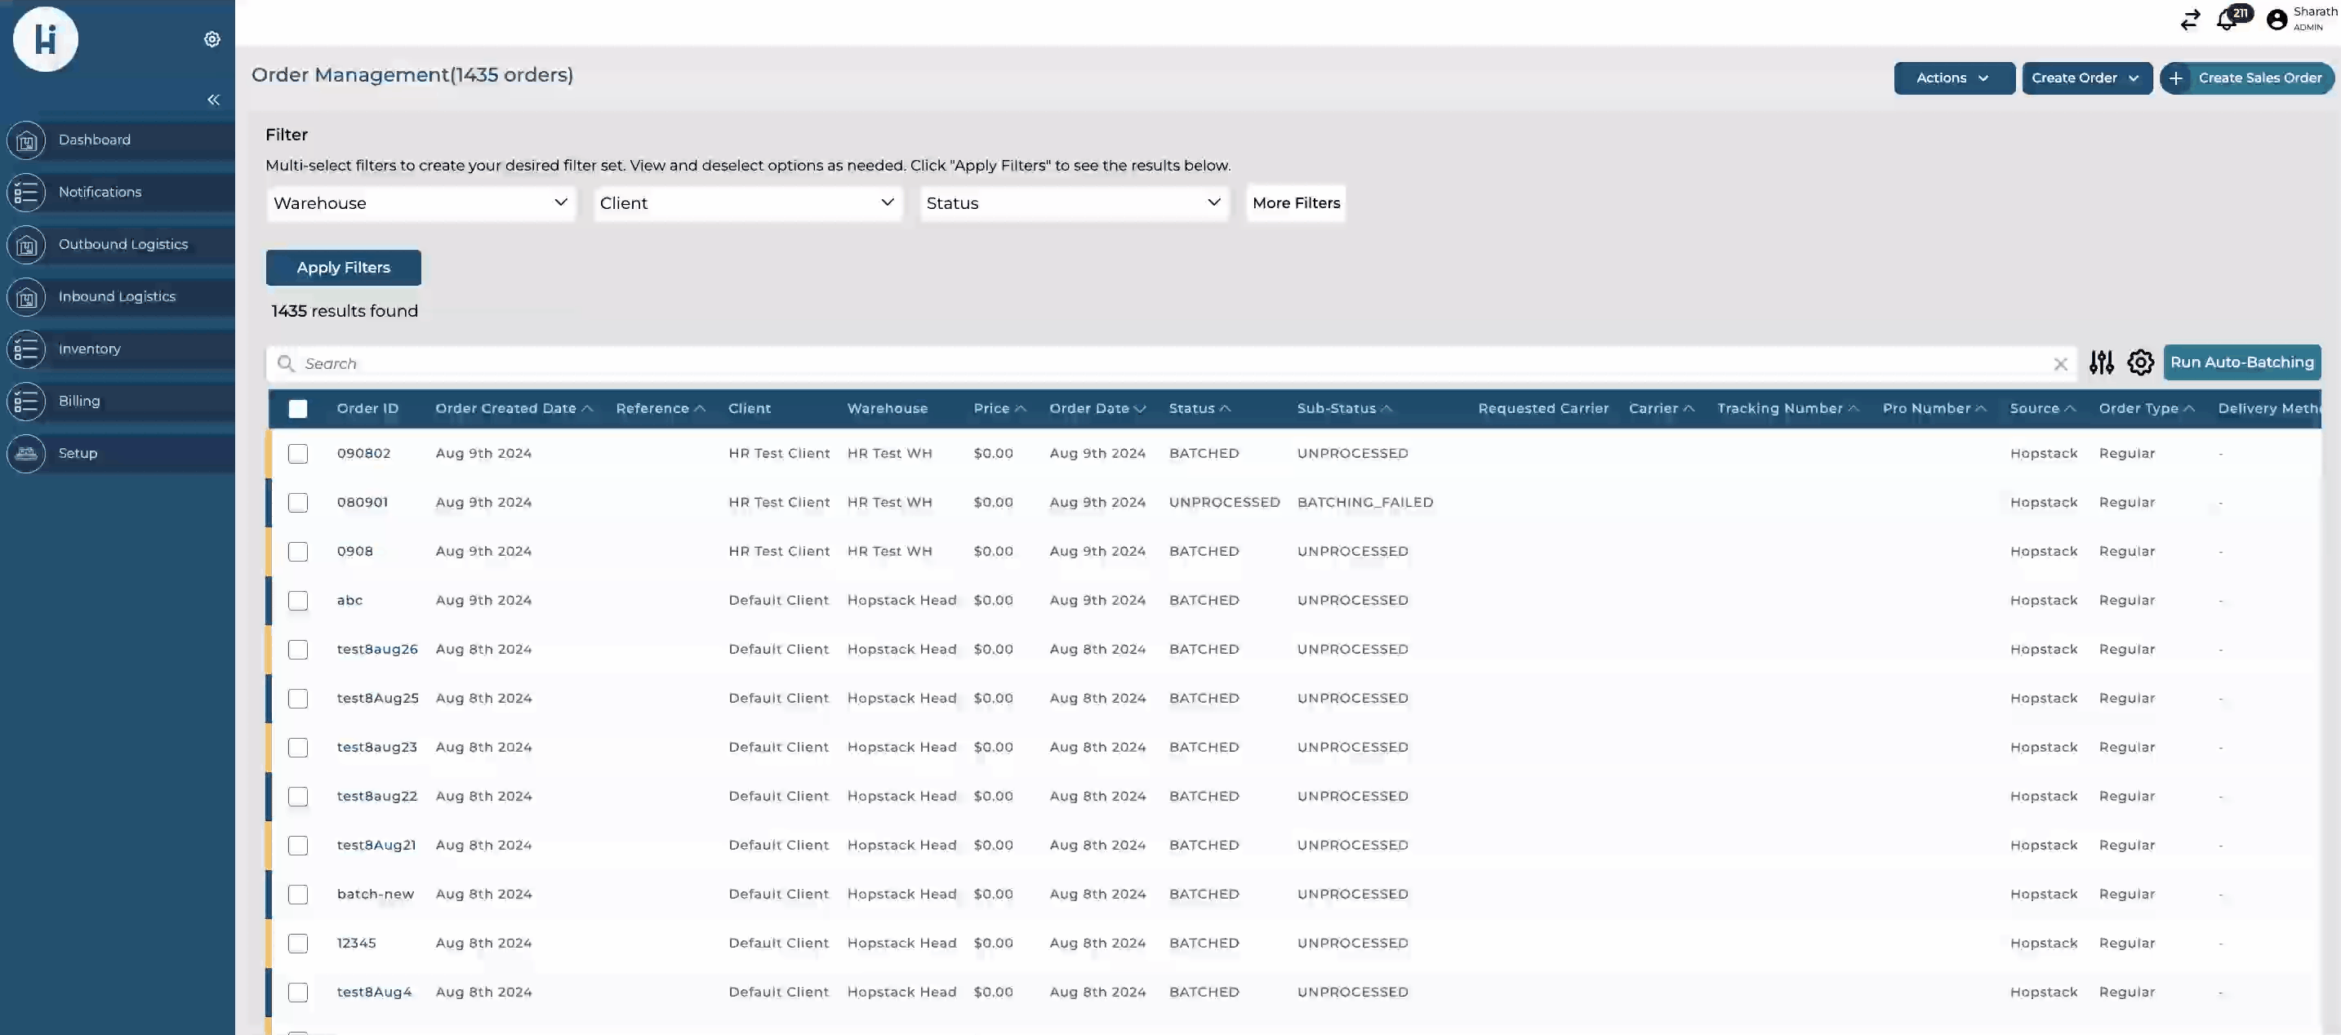This screenshot has height=1035, width=2341.
Task: Expand the Warehouse filter dropdown
Action: (421, 203)
